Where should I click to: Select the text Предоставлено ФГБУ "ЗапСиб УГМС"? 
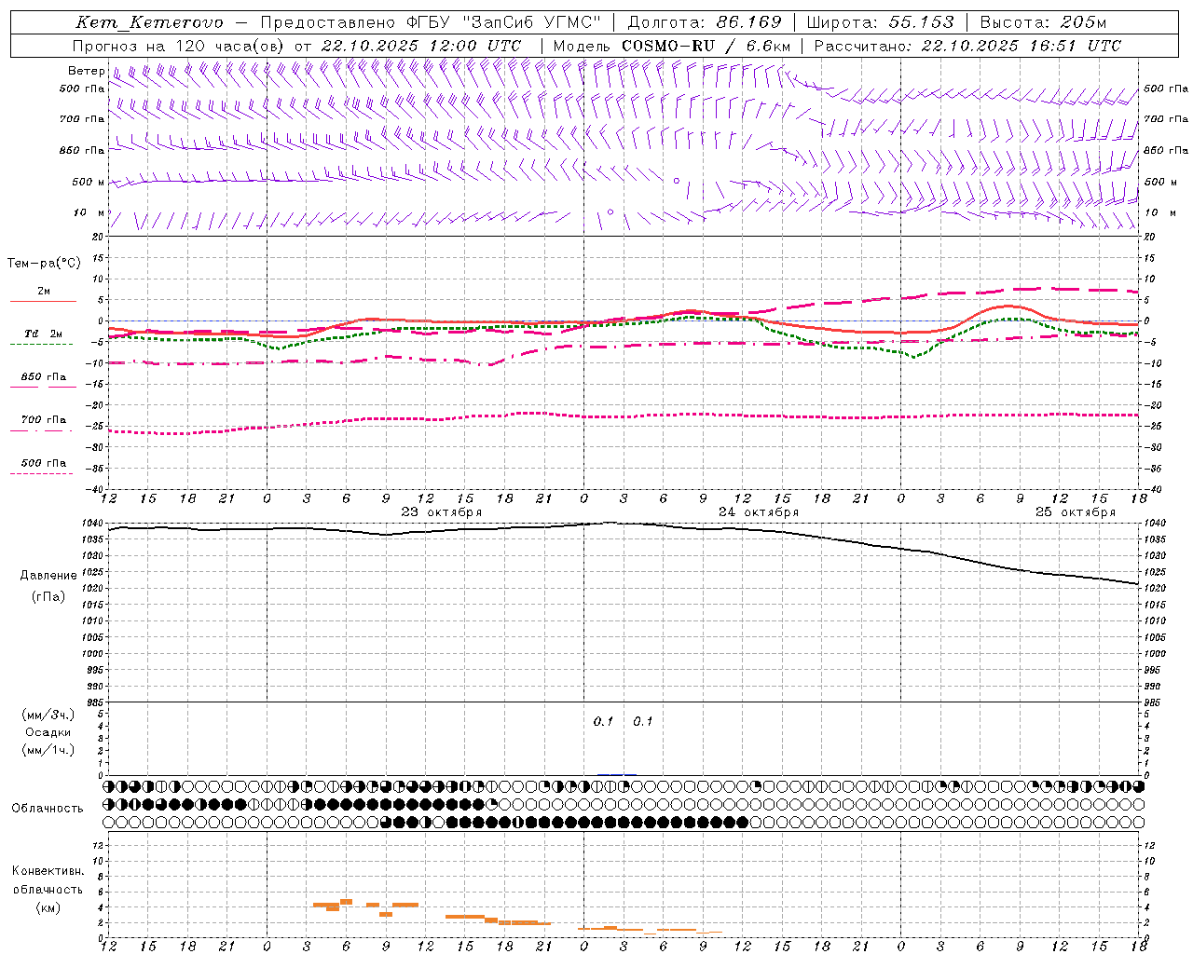click(x=431, y=22)
